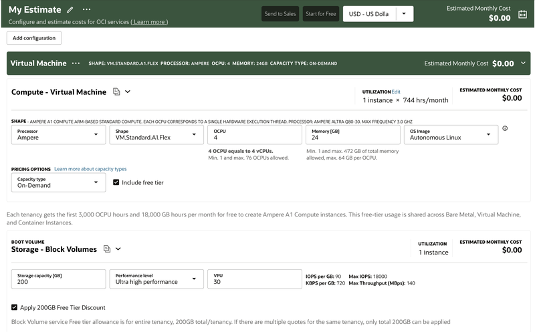Click the Send to Sales button
This screenshot has height=332, width=535.
click(280, 14)
